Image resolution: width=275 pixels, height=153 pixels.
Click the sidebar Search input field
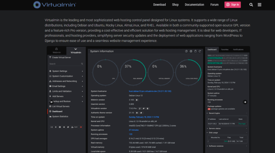pyautogui.click(x=66, y=64)
